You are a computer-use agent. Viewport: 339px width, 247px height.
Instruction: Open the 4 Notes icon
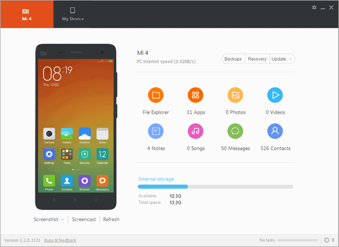156,131
